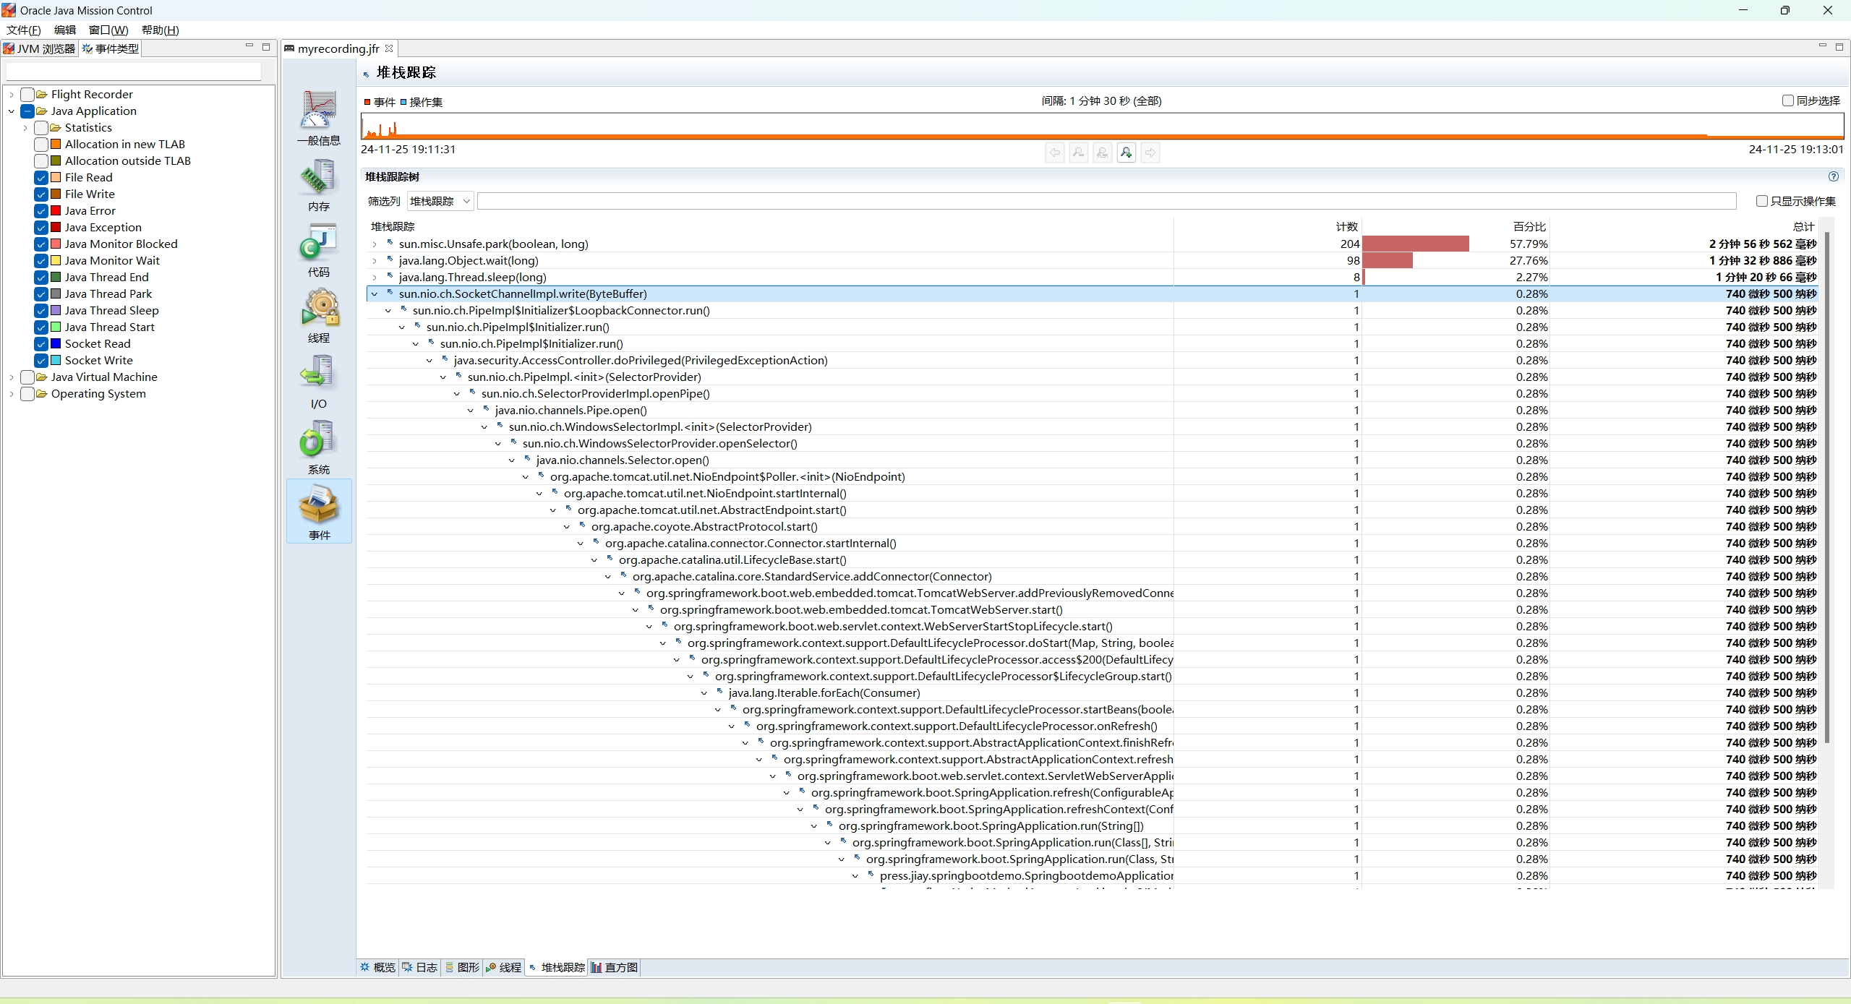Viewport: 1851px width, 1004px height.
Task: Open the 线程 (Threads) tab group icon
Action: point(319,316)
